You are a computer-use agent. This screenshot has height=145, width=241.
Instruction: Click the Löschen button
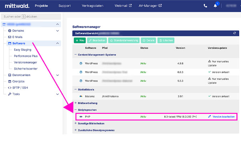166,40
